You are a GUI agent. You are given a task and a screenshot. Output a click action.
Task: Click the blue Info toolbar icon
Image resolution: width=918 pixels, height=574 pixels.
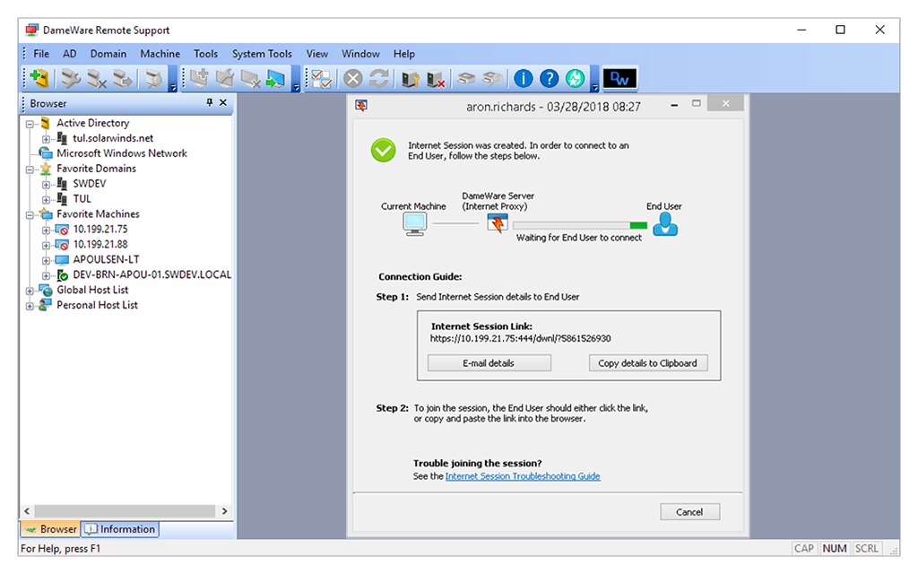pos(523,78)
